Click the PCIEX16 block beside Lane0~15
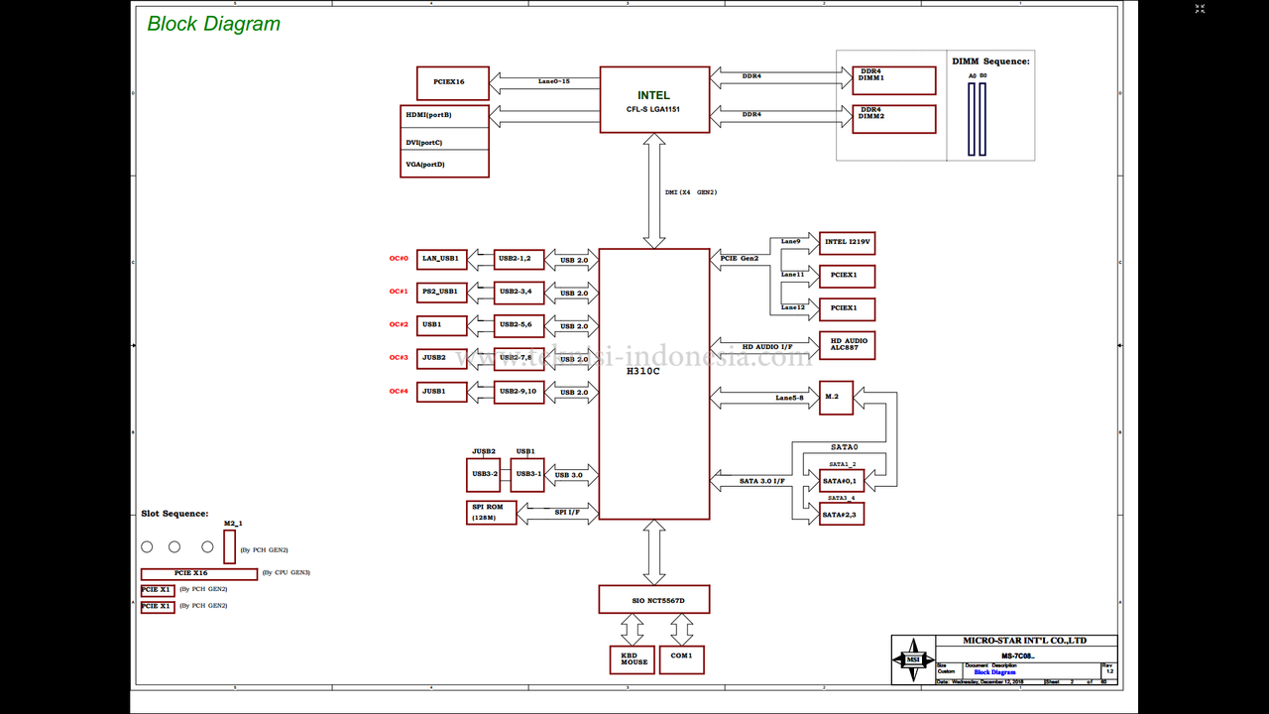Image resolution: width=1269 pixels, height=714 pixels. point(453,82)
